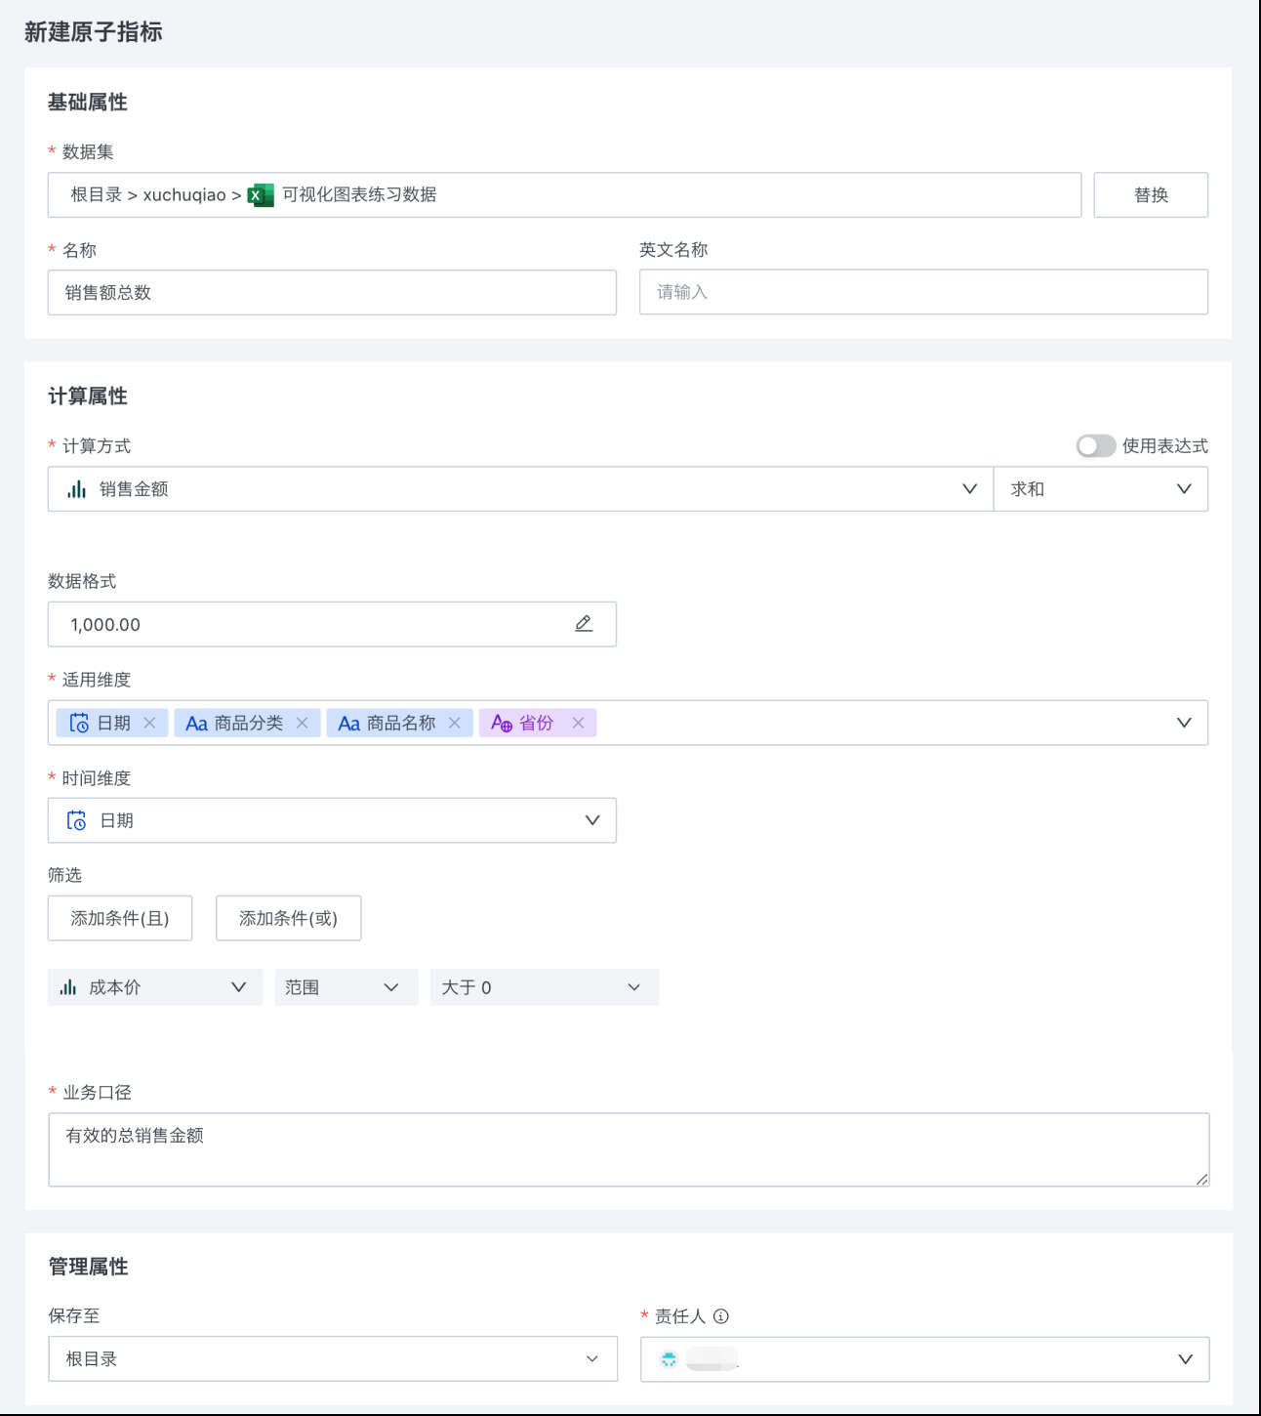Click the info icon beside 责任人
Viewport: 1261px width, 1416px height.
coord(721,1316)
